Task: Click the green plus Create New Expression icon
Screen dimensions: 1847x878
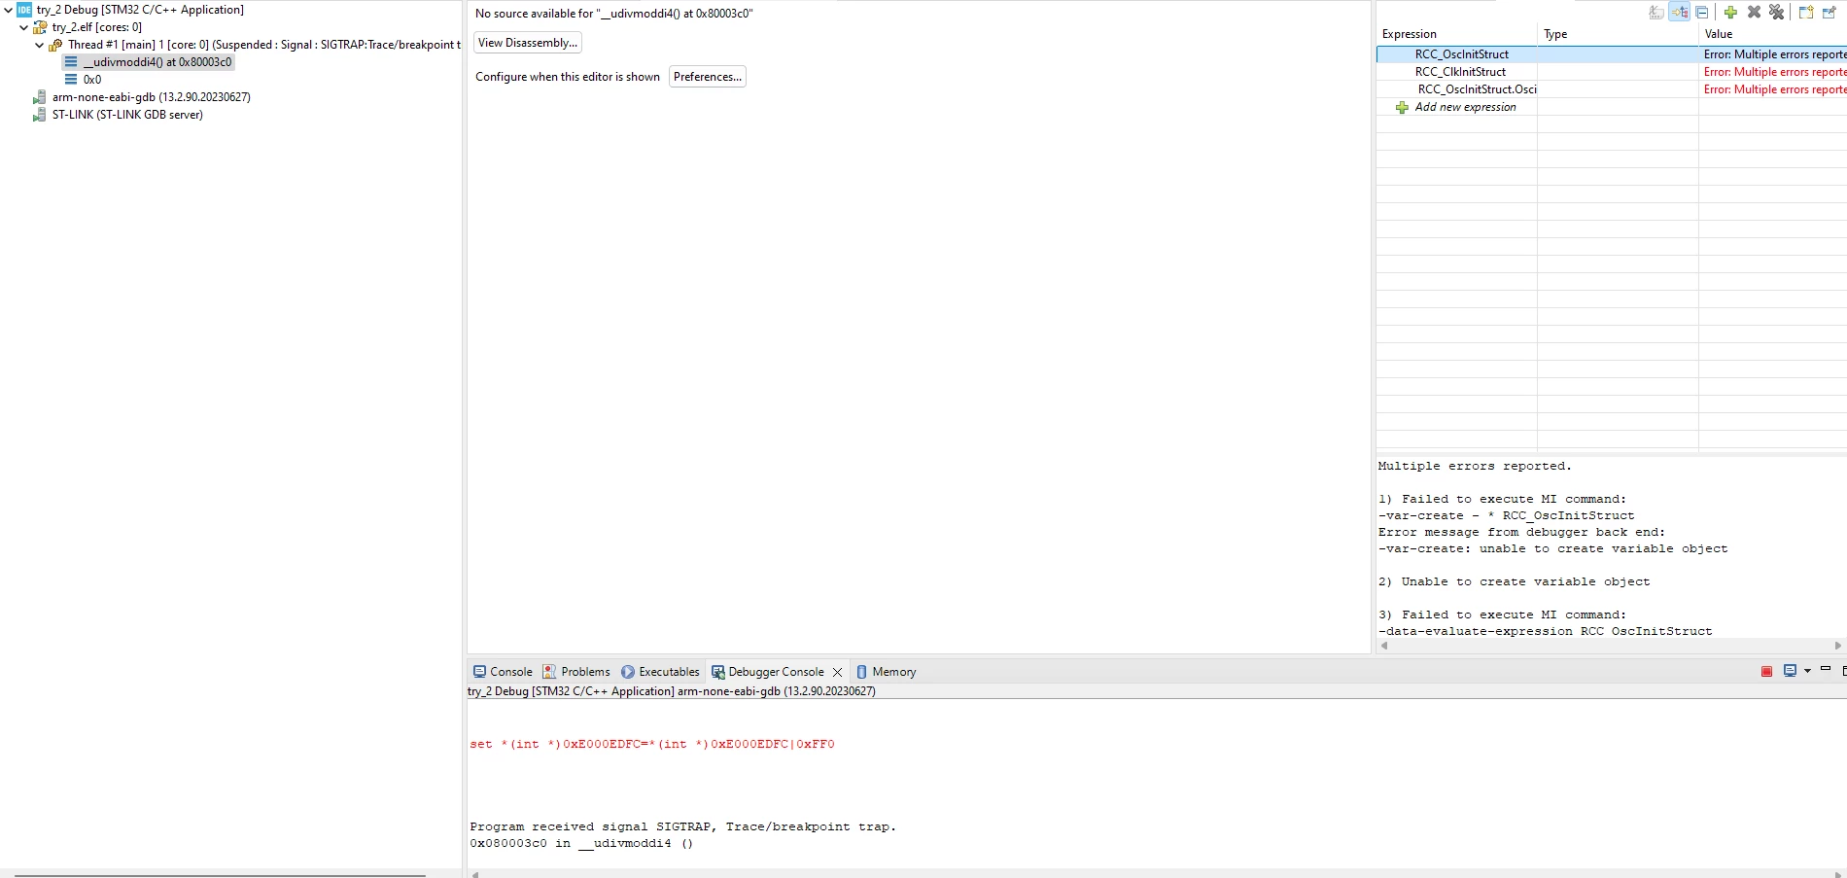Action: tap(1730, 13)
